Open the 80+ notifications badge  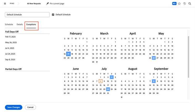pos(174,4)
